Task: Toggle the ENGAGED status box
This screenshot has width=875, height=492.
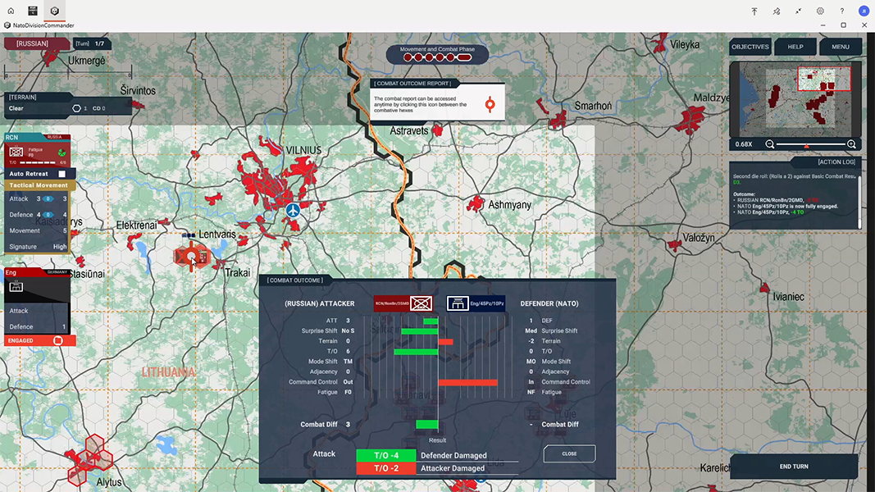Action: click(x=57, y=340)
